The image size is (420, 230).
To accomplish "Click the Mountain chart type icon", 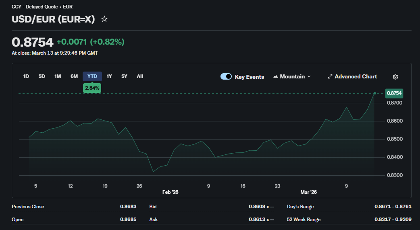I will click(275, 77).
